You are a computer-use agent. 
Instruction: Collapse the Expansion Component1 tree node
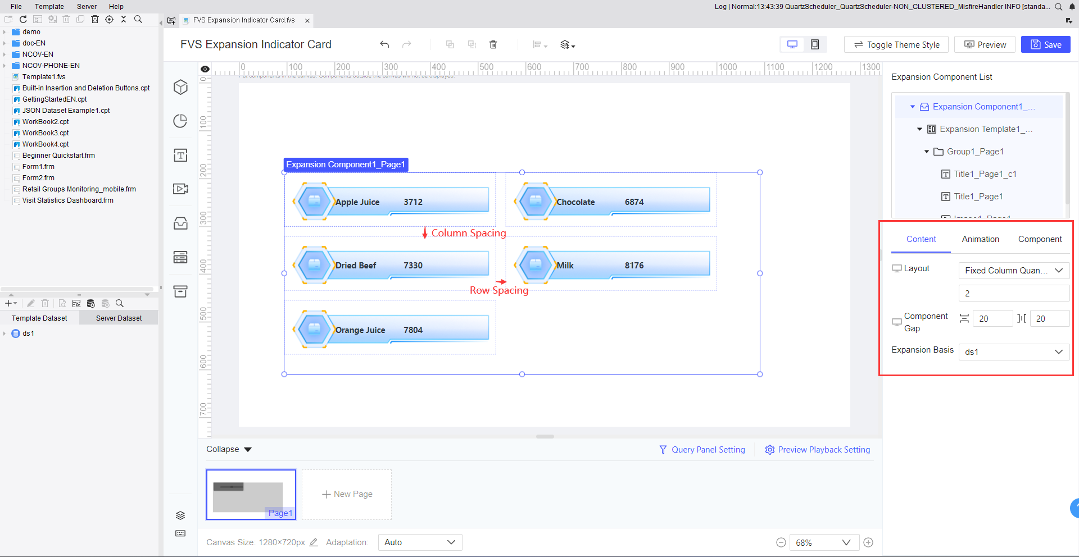[913, 106]
